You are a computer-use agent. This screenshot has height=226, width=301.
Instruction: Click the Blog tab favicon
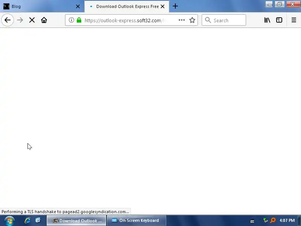pos(6,6)
